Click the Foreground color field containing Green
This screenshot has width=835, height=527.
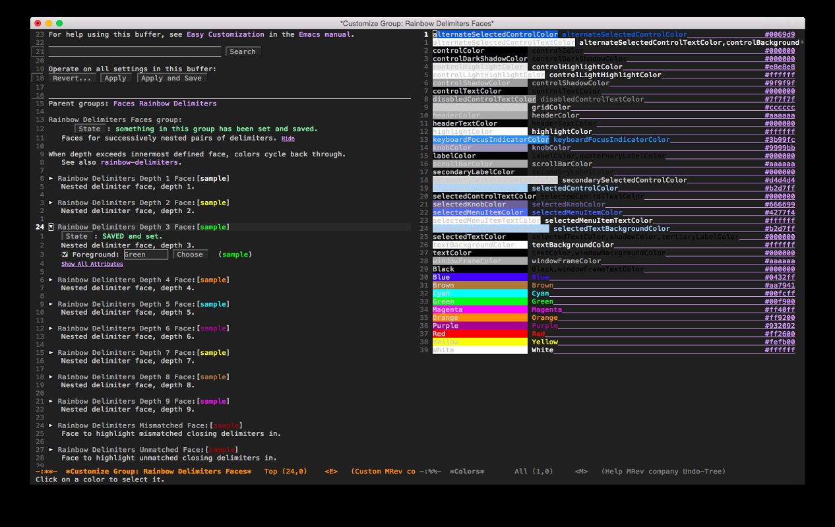coord(146,255)
